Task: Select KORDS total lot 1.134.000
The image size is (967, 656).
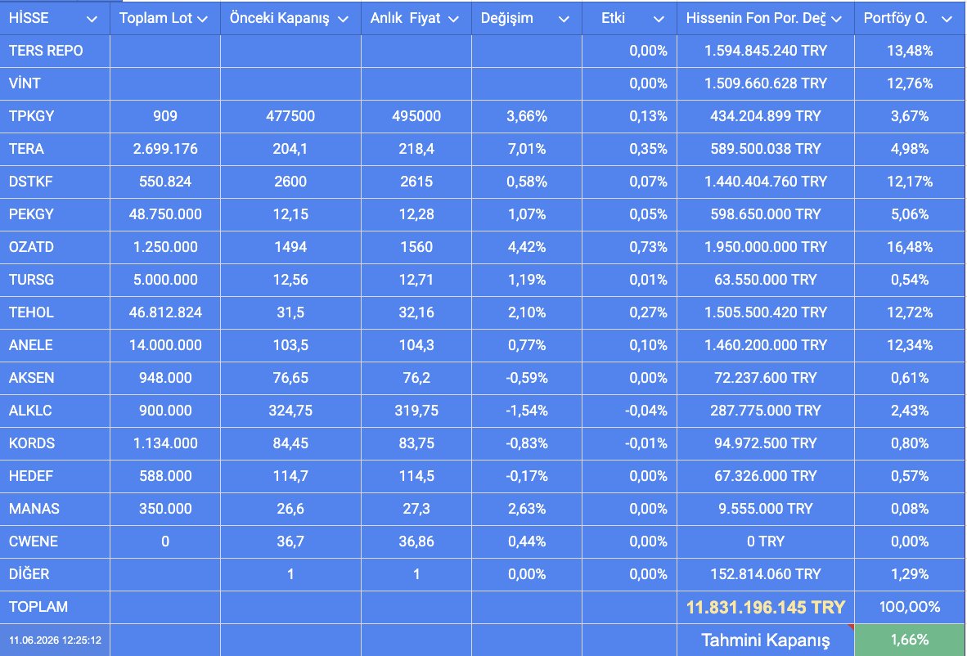Action: pyautogui.click(x=165, y=443)
